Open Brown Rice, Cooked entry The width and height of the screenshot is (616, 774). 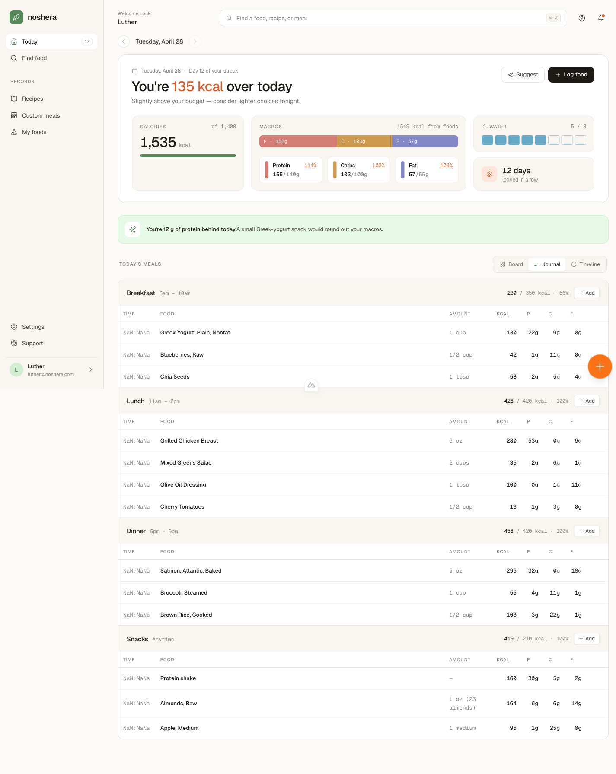click(x=363, y=615)
